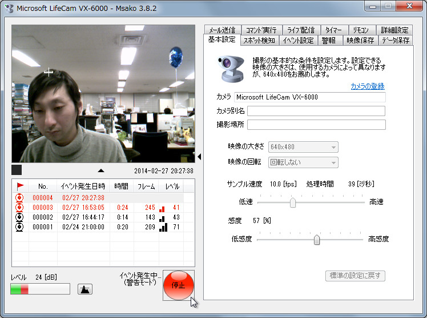Click the カメラ別名 input field
Image resolution: width=427 pixels, height=318 pixels.
(x=316, y=111)
